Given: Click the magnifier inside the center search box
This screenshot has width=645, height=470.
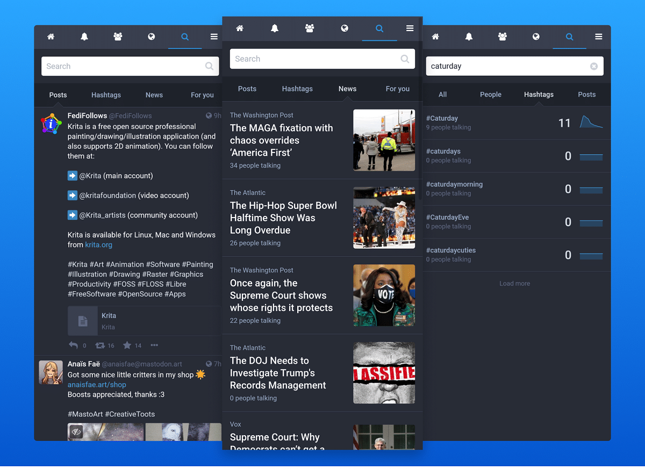Looking at the screenshot, I should point(405,59).
